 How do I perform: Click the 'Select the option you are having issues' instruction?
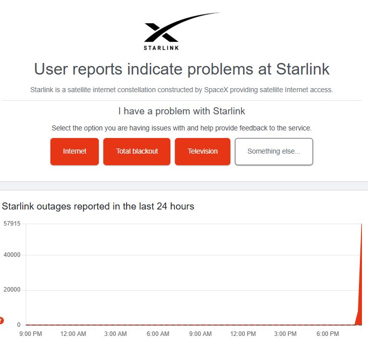(181, 128)
